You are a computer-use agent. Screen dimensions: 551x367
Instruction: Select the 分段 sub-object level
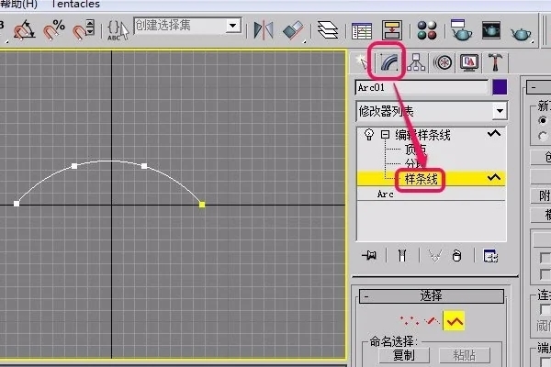coord(415,163)
